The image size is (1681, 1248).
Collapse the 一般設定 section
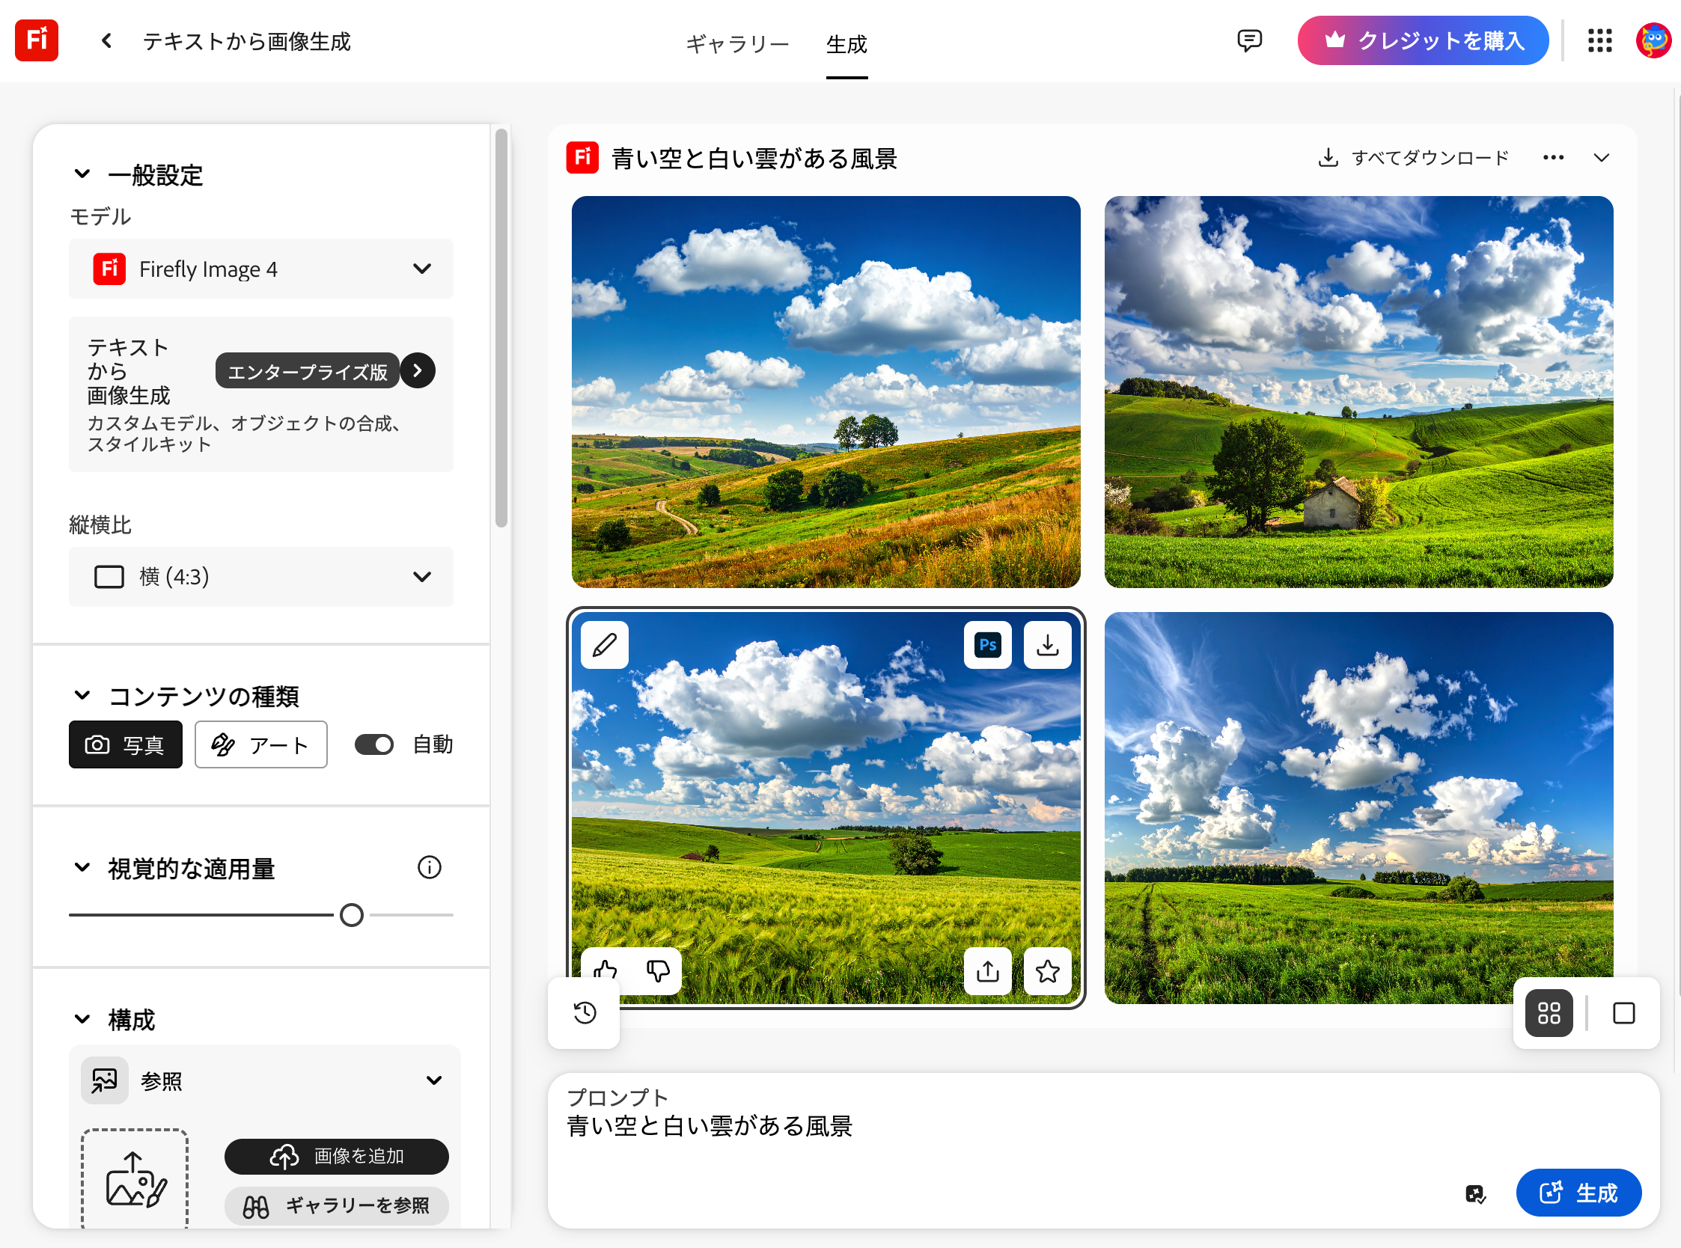tap(82, 174)
